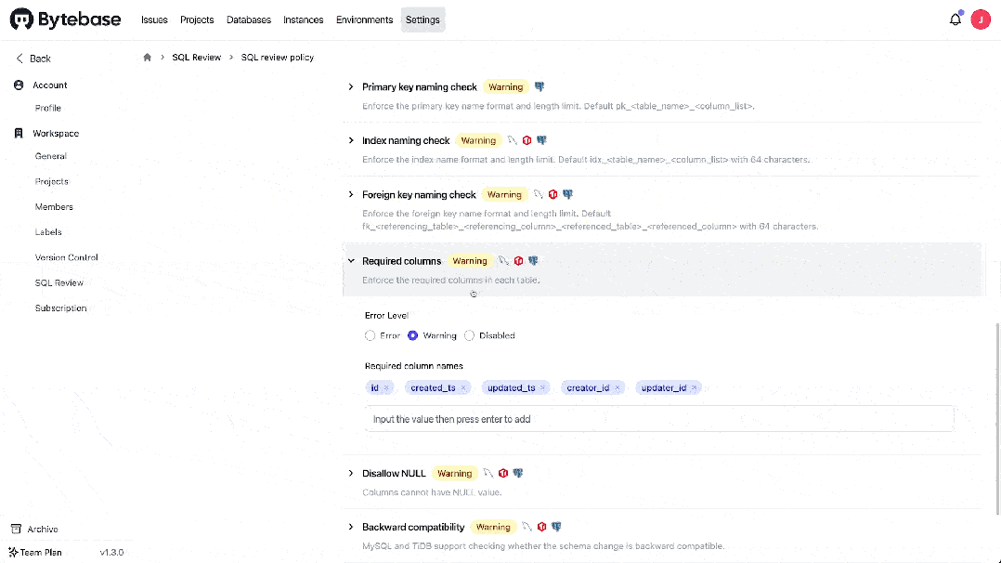Click PostgreSQL icon on Backward compatibility row
The image size is (1001, 563).
click(556, 527)
